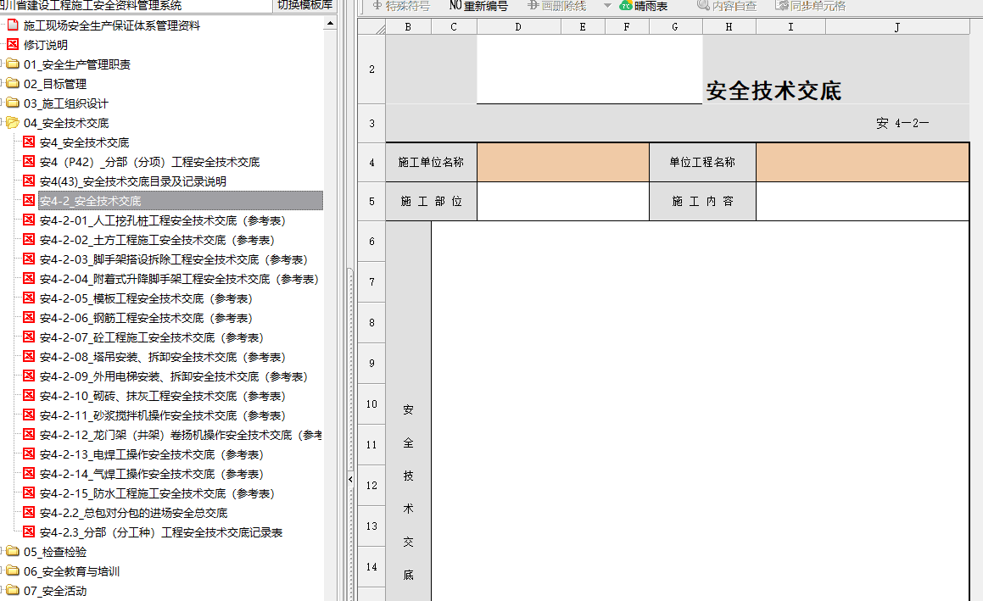Click the 晴雨表 weather table icon
The height and width of the screenshot is (601, 983).
(x=626, y=6)
